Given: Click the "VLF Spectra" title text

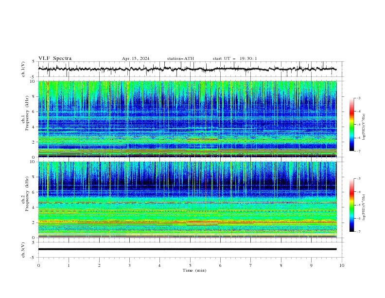Looking at the screenshot, I should click(55, 58).
